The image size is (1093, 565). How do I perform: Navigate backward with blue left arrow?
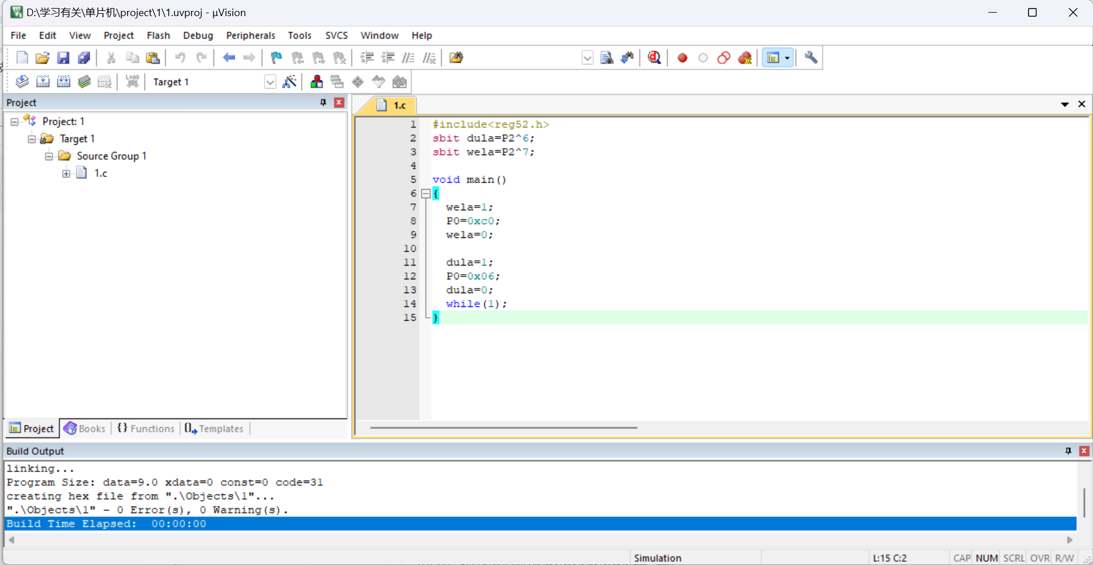tap(229, 57)
